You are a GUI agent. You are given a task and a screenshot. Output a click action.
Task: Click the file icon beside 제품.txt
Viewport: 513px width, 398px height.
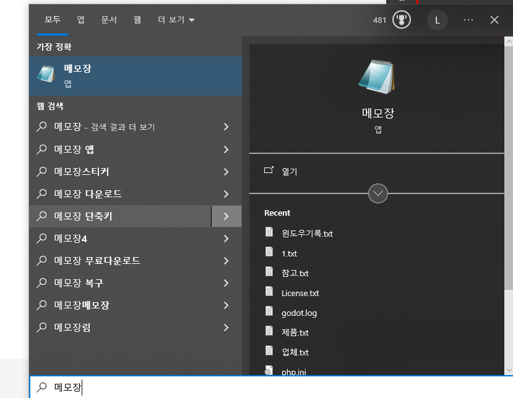[x=269, y=331]
